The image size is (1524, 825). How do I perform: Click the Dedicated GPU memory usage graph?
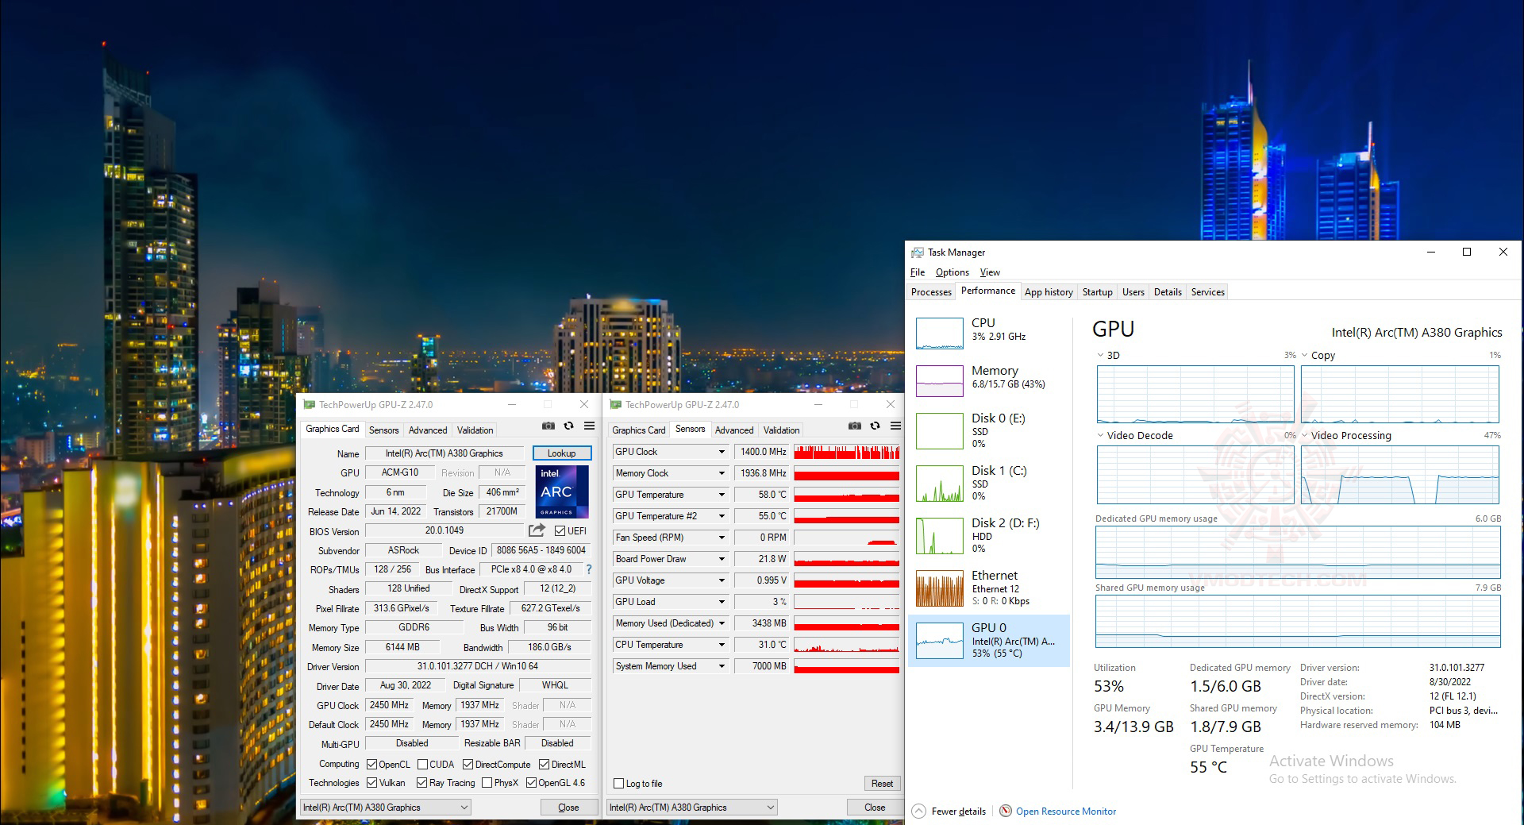click(1298, 552)
